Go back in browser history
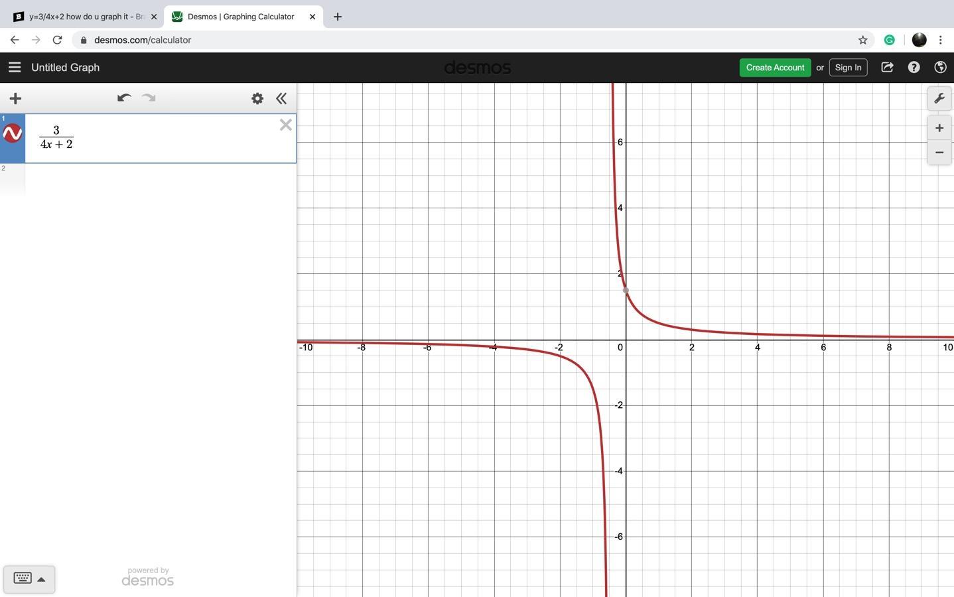 coord(15,40)
